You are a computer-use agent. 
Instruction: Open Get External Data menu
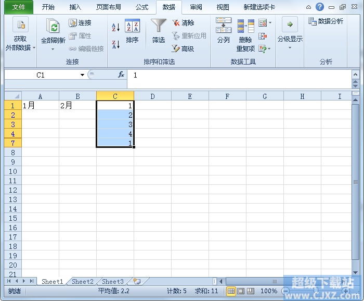(x=20, y=34)
